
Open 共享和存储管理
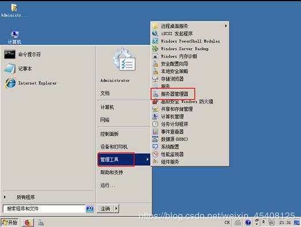[190, 109]
